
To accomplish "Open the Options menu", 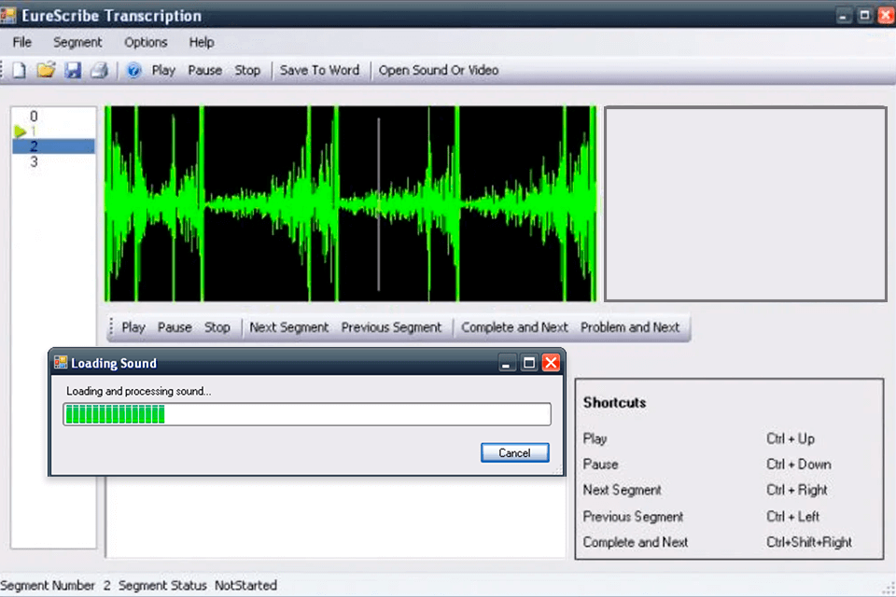I will pyautogui.click(x=146, y=42).
